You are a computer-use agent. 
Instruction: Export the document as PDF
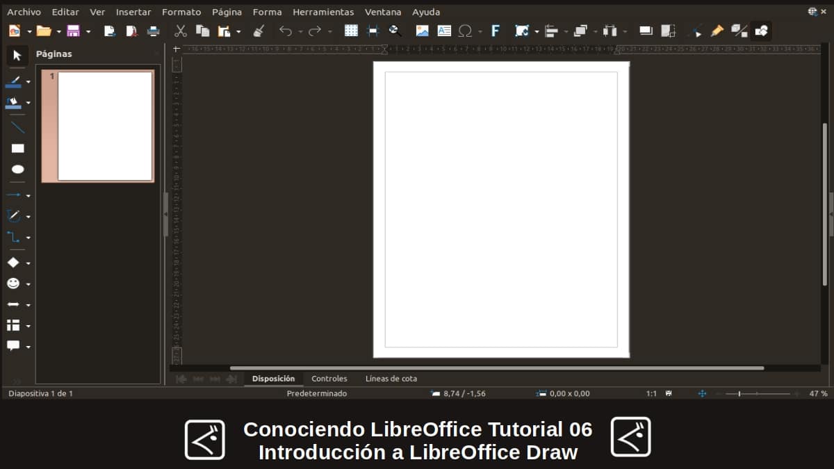pyautogui.click(x=130, y=31)
